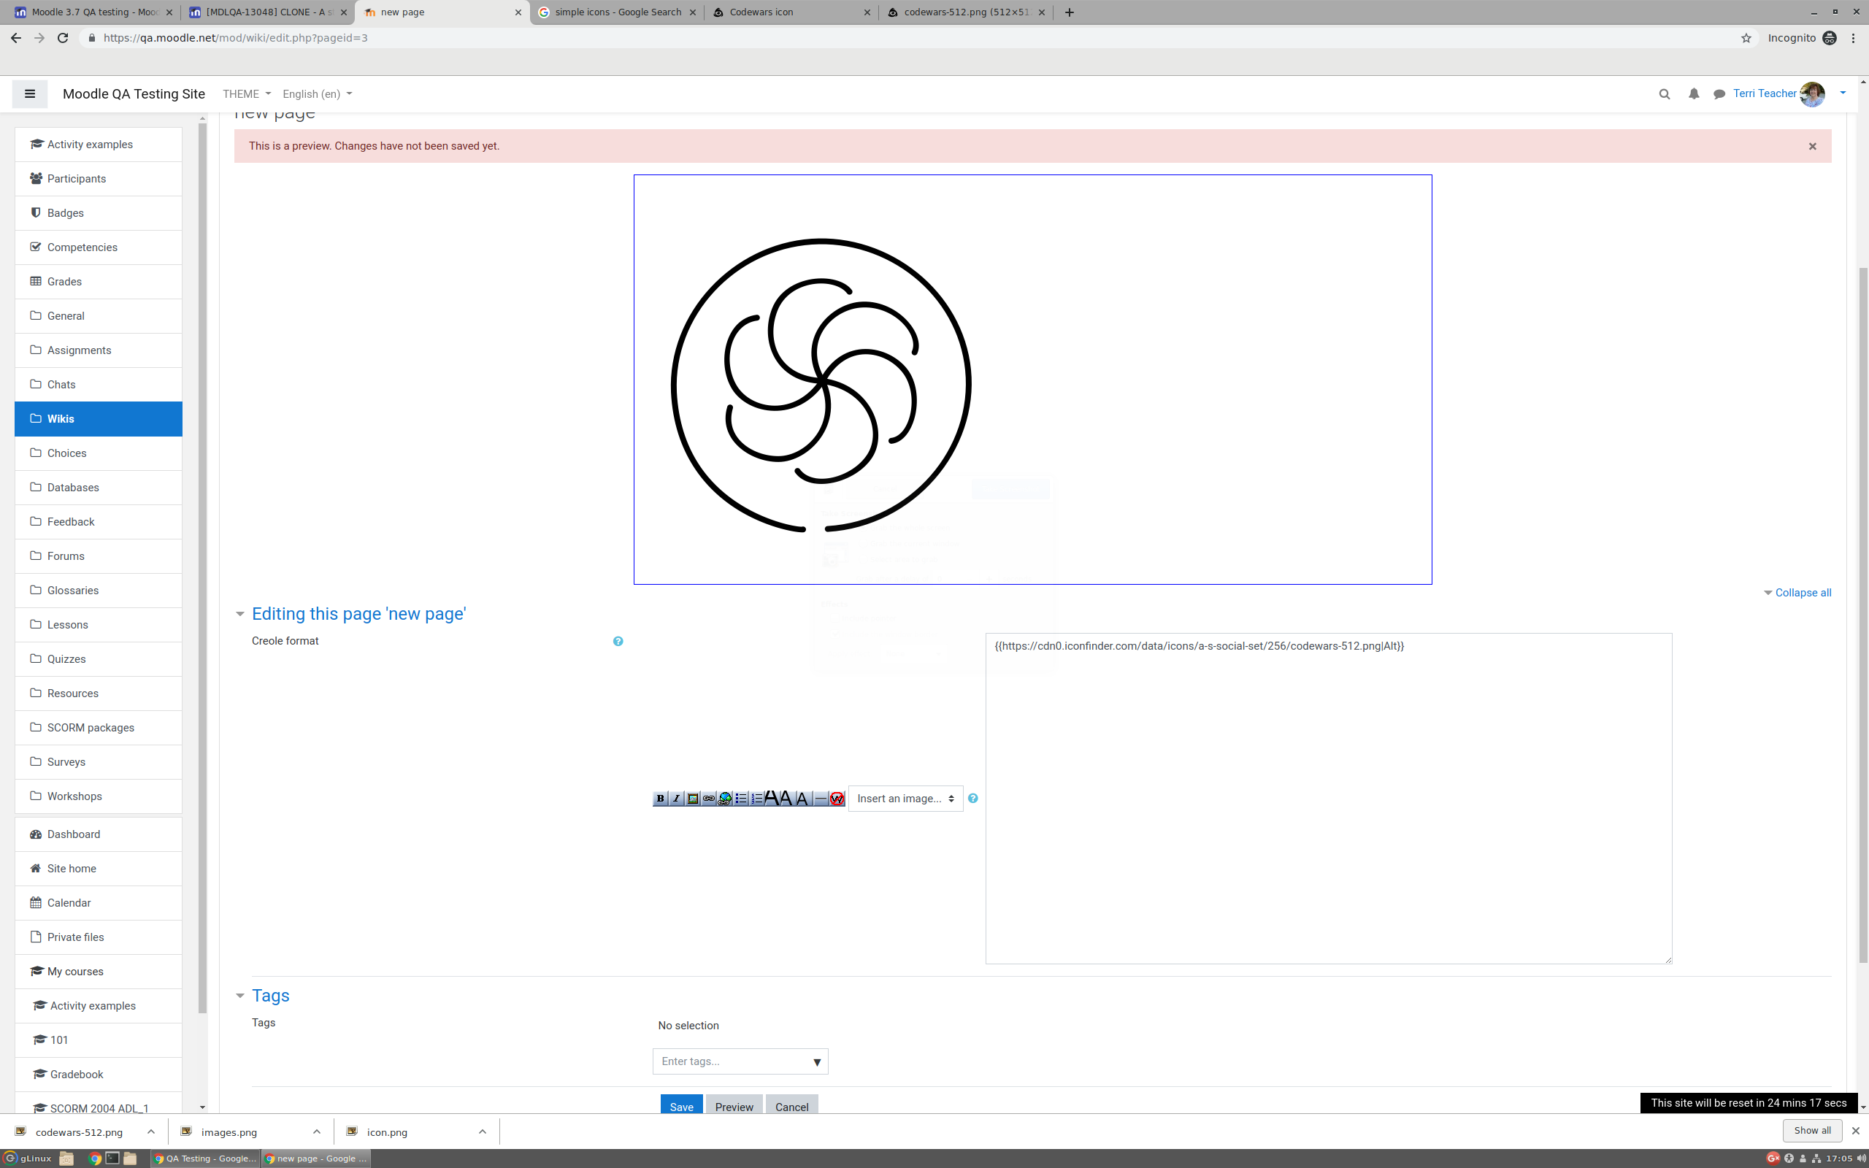
Task: Collapse the Tags section
Action: [x=240, y=996]
